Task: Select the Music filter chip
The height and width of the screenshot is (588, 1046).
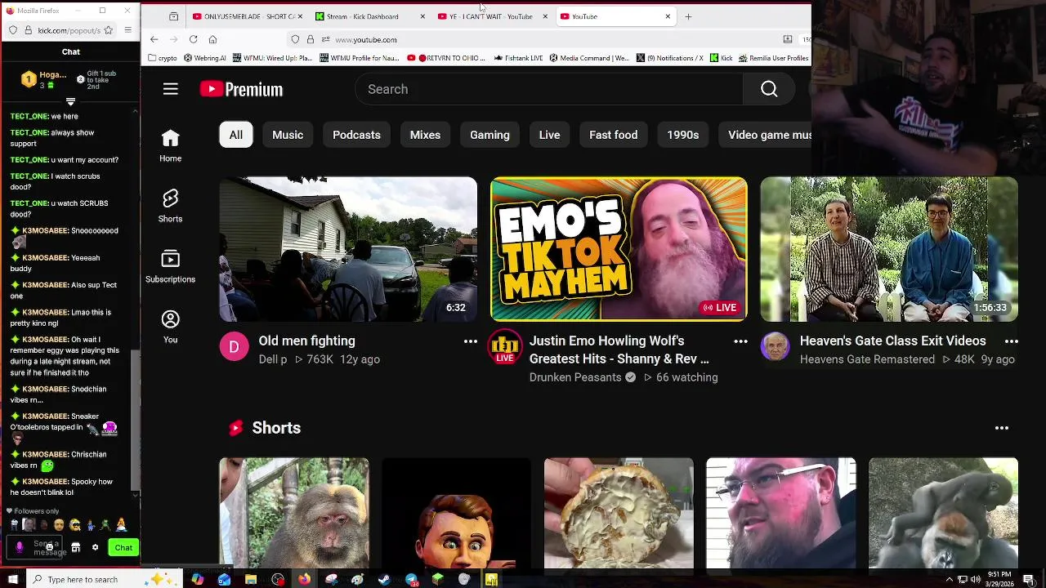Action: [288, 135]
